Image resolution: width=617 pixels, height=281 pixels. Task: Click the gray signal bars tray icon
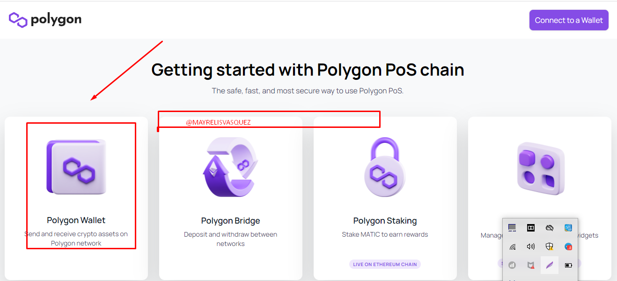tap(512, 265)
